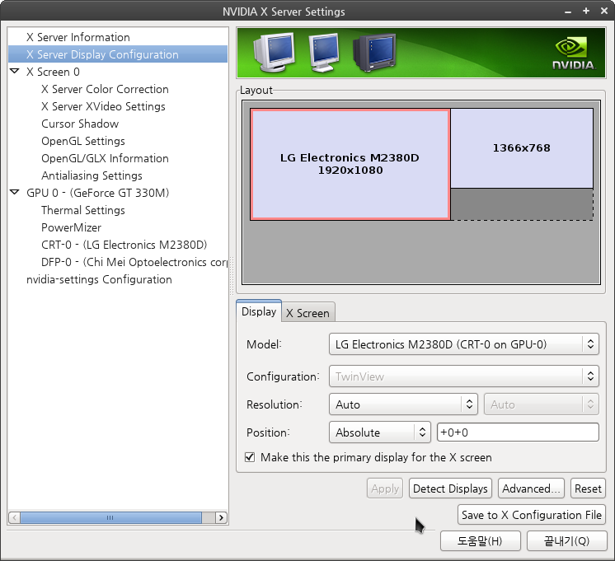Select X Screen 0 tree label

coord(53,72)
